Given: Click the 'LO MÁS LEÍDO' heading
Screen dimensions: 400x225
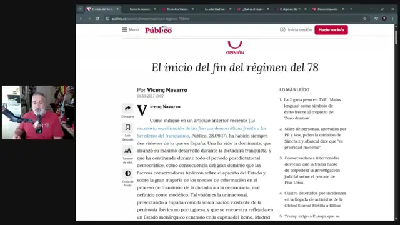Looking at the screenshot, I should [294, 90].
